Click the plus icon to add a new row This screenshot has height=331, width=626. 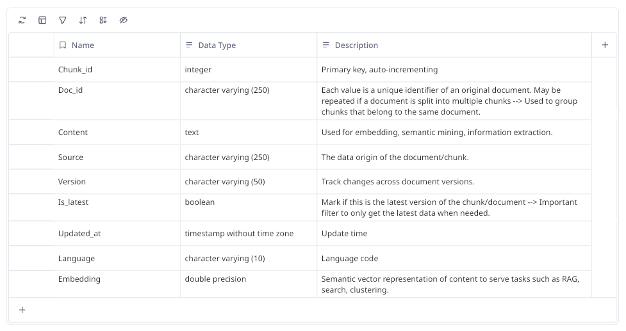coord(22,310)
